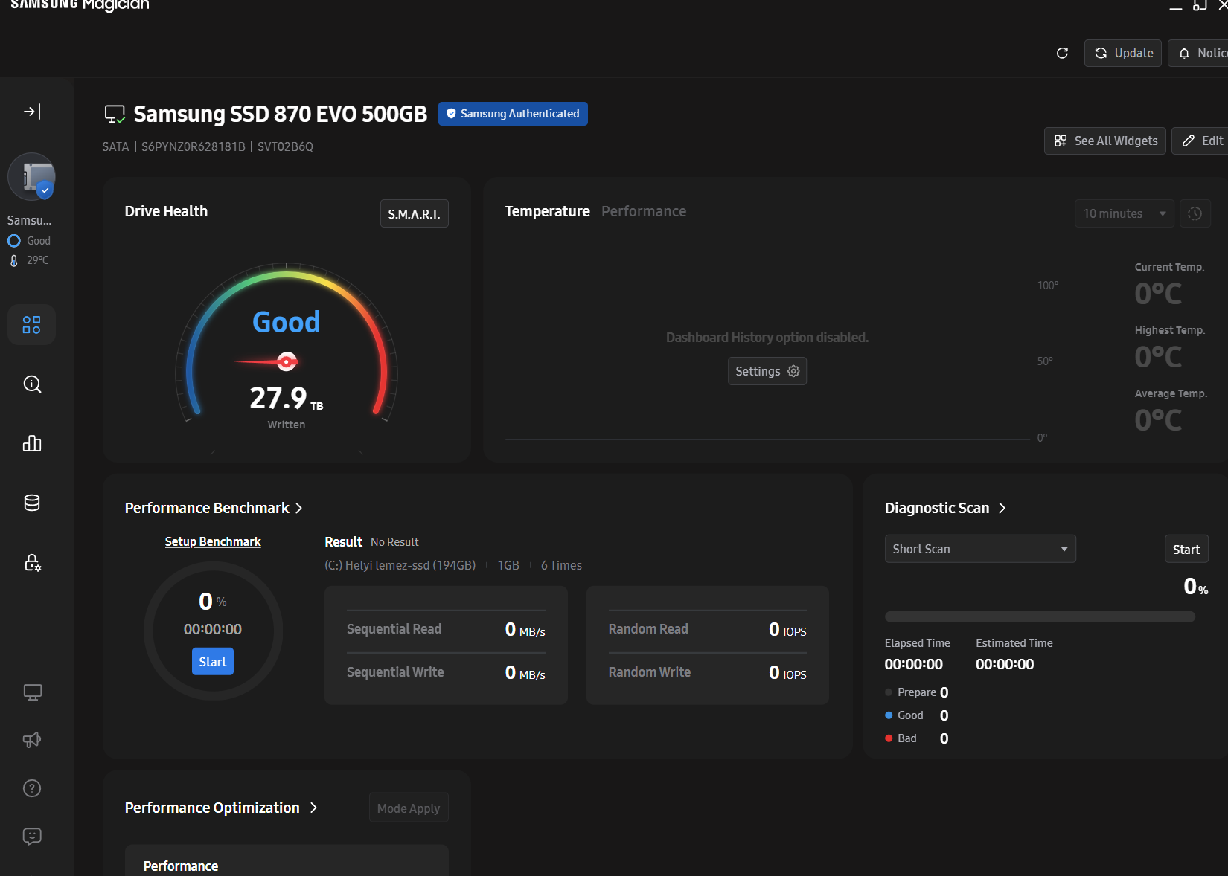This screenshot has width=1228, height=876.
Task: Expand the Performance Optimization section arrow
Action: [314, 808]
